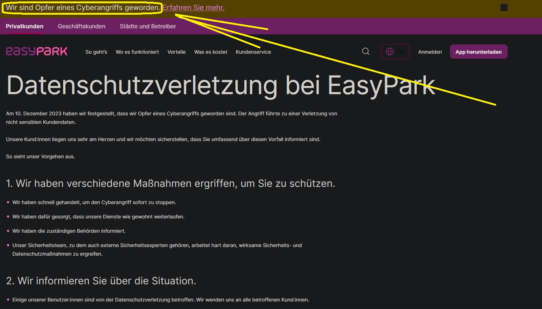Follow the 'Erfahren Sie mehr.' link
The width and height of the screenshot is (542, 309).
pos(193,8)
